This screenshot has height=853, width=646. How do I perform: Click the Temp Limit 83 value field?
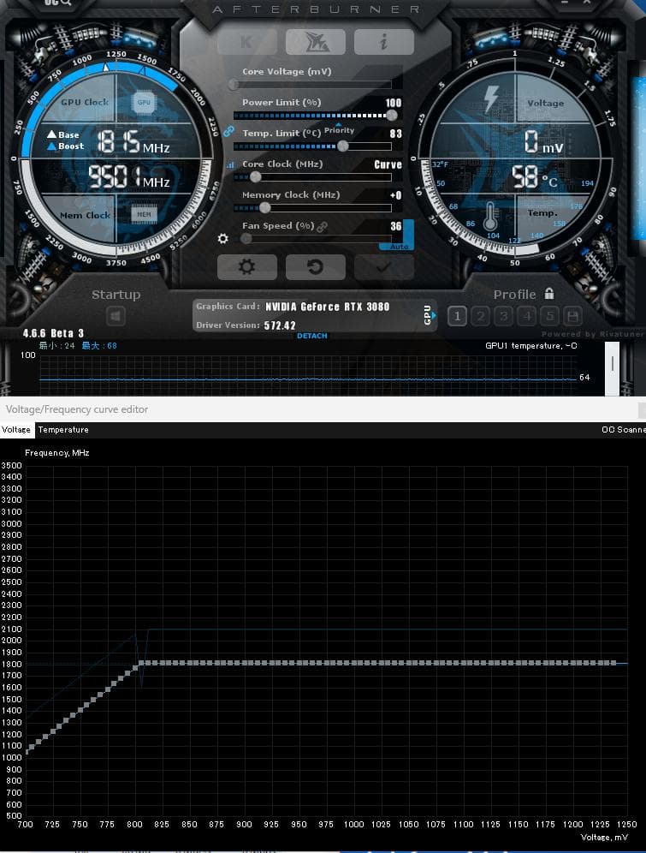pos(395,134)
